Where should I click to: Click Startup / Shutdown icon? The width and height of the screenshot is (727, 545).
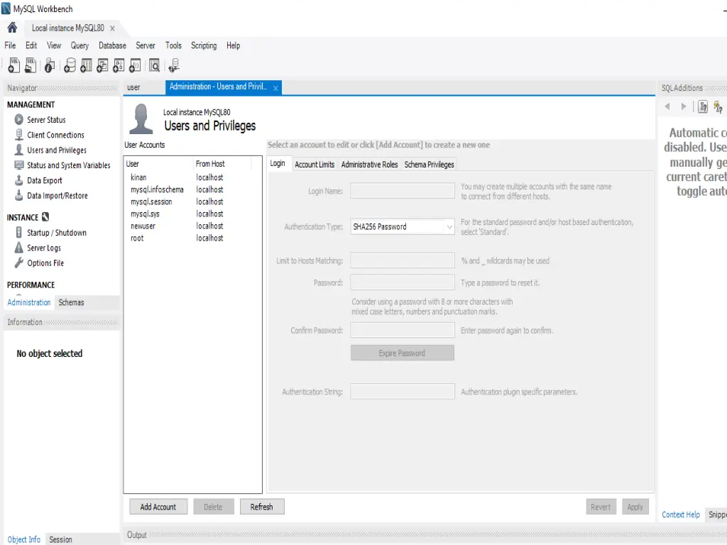coord(18,232)
